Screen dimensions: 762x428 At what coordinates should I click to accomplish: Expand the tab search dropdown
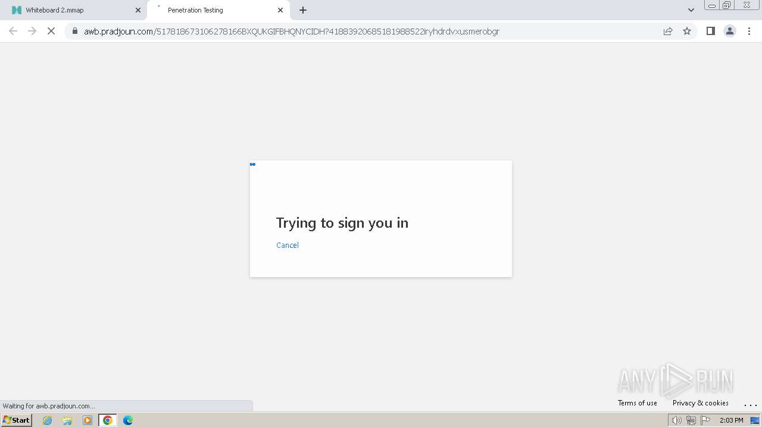[691, 10]
